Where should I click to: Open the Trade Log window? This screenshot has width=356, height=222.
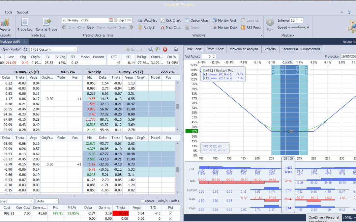(25, 24)
